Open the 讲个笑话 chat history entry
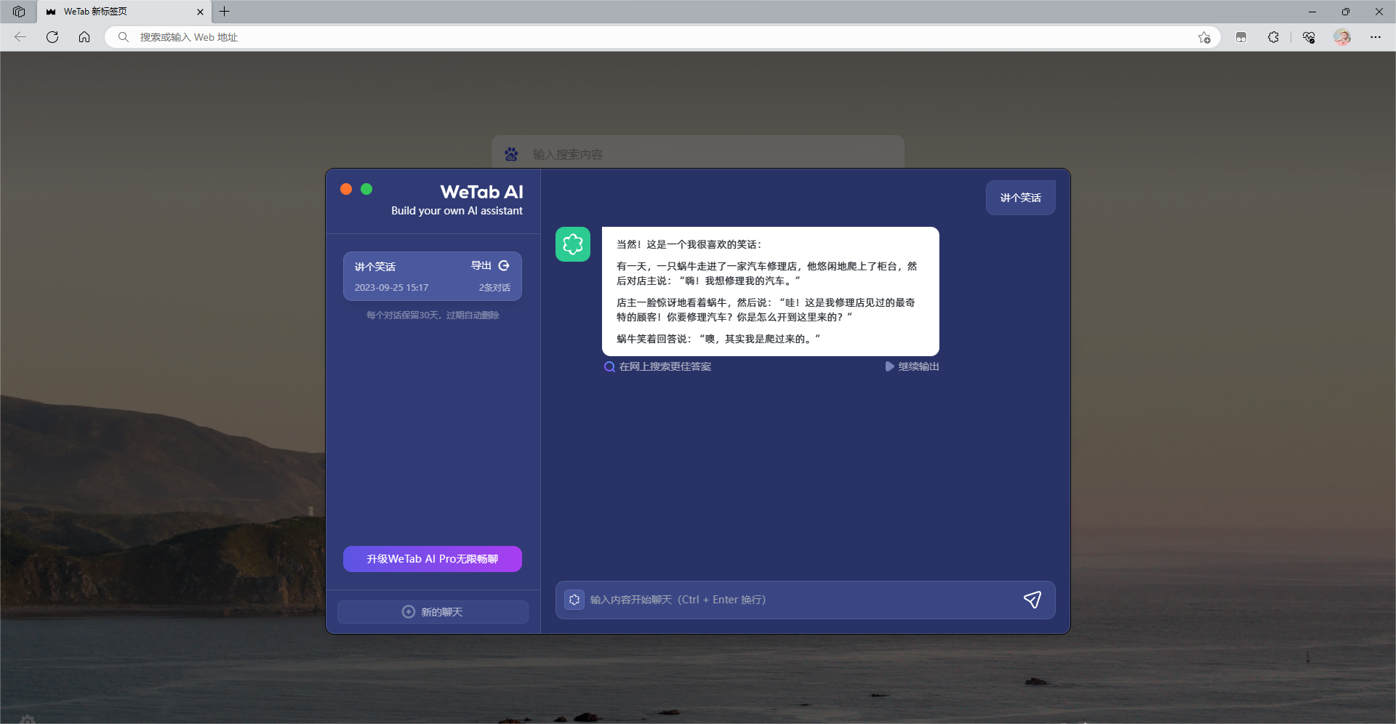This screenshot has width=1396, height=724. pos(432,276)
